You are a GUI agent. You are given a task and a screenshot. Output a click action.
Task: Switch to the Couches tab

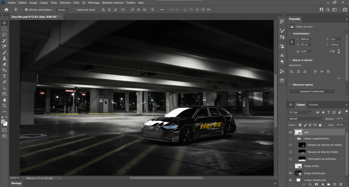313,105
